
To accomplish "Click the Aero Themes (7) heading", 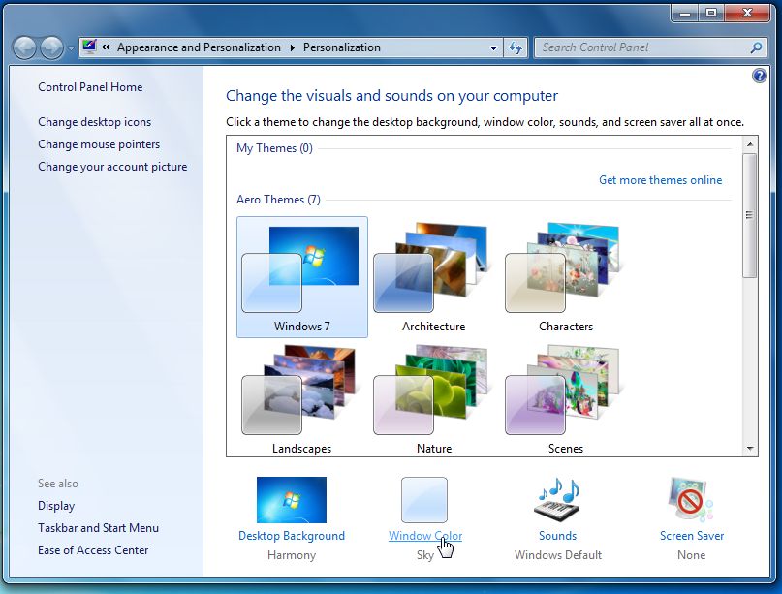I will [278, 200].
